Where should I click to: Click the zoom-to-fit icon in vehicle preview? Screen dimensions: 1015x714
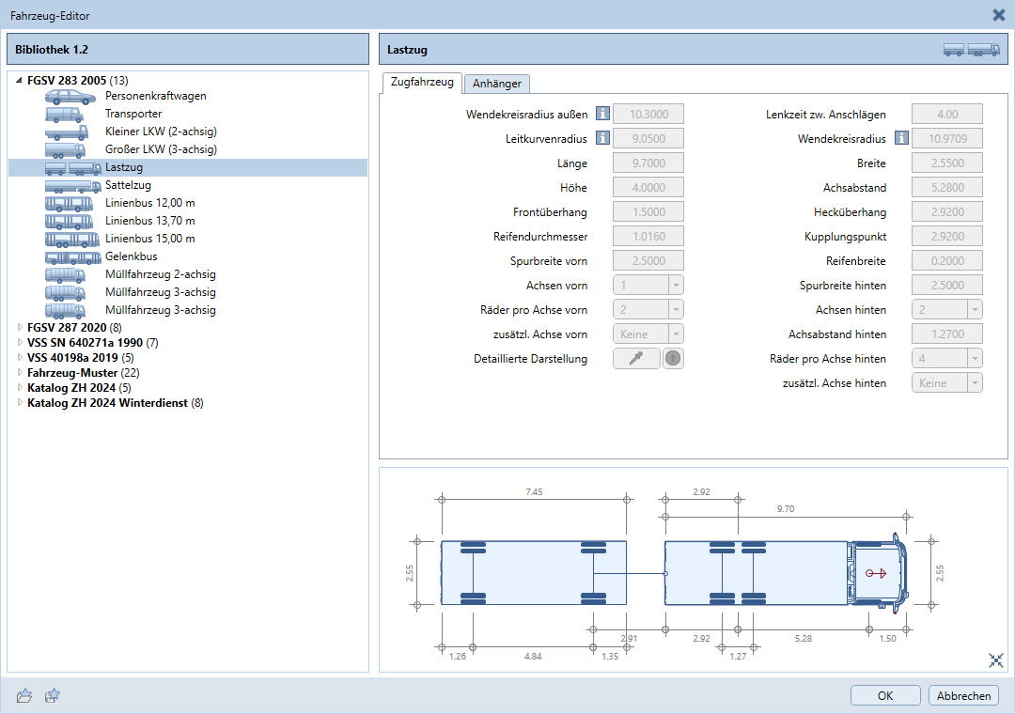coord(996,660)
